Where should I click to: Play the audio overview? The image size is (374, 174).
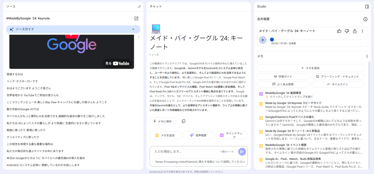click(263, 40)
